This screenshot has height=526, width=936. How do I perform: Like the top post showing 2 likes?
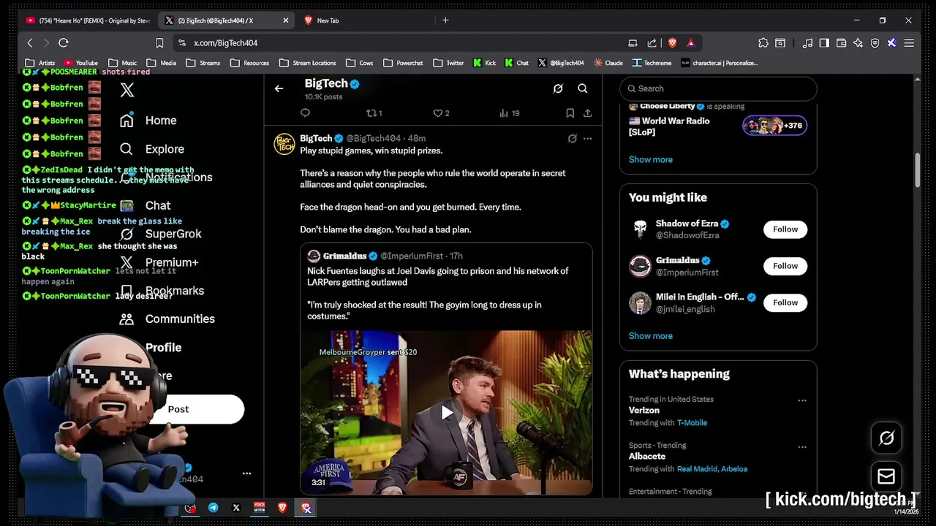[x=441, y=113]
